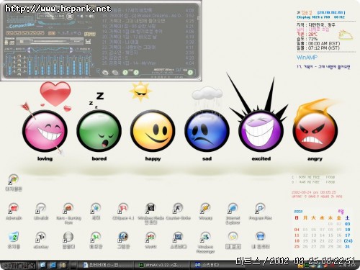The width and height of the screenshot is (360, 270).
Task: Select playlist track 'Broken Dreams'
Action: point(148,16)
